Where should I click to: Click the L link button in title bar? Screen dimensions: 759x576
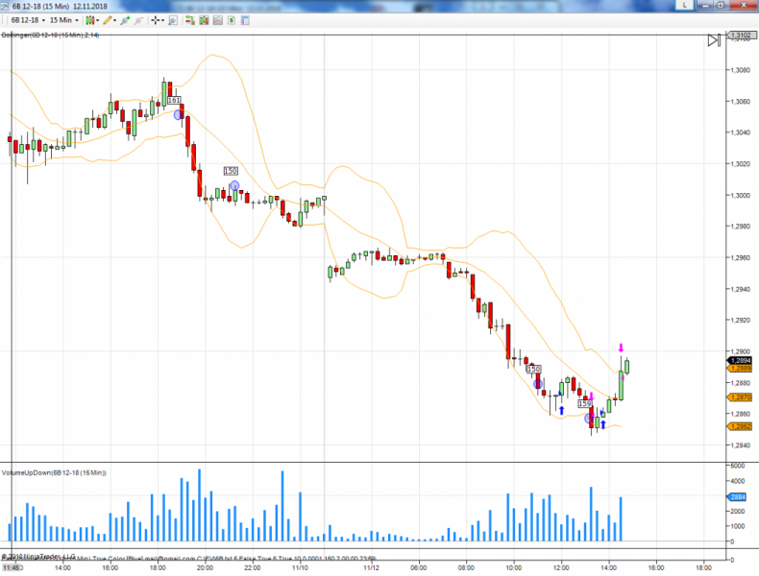tap(684, 5)
